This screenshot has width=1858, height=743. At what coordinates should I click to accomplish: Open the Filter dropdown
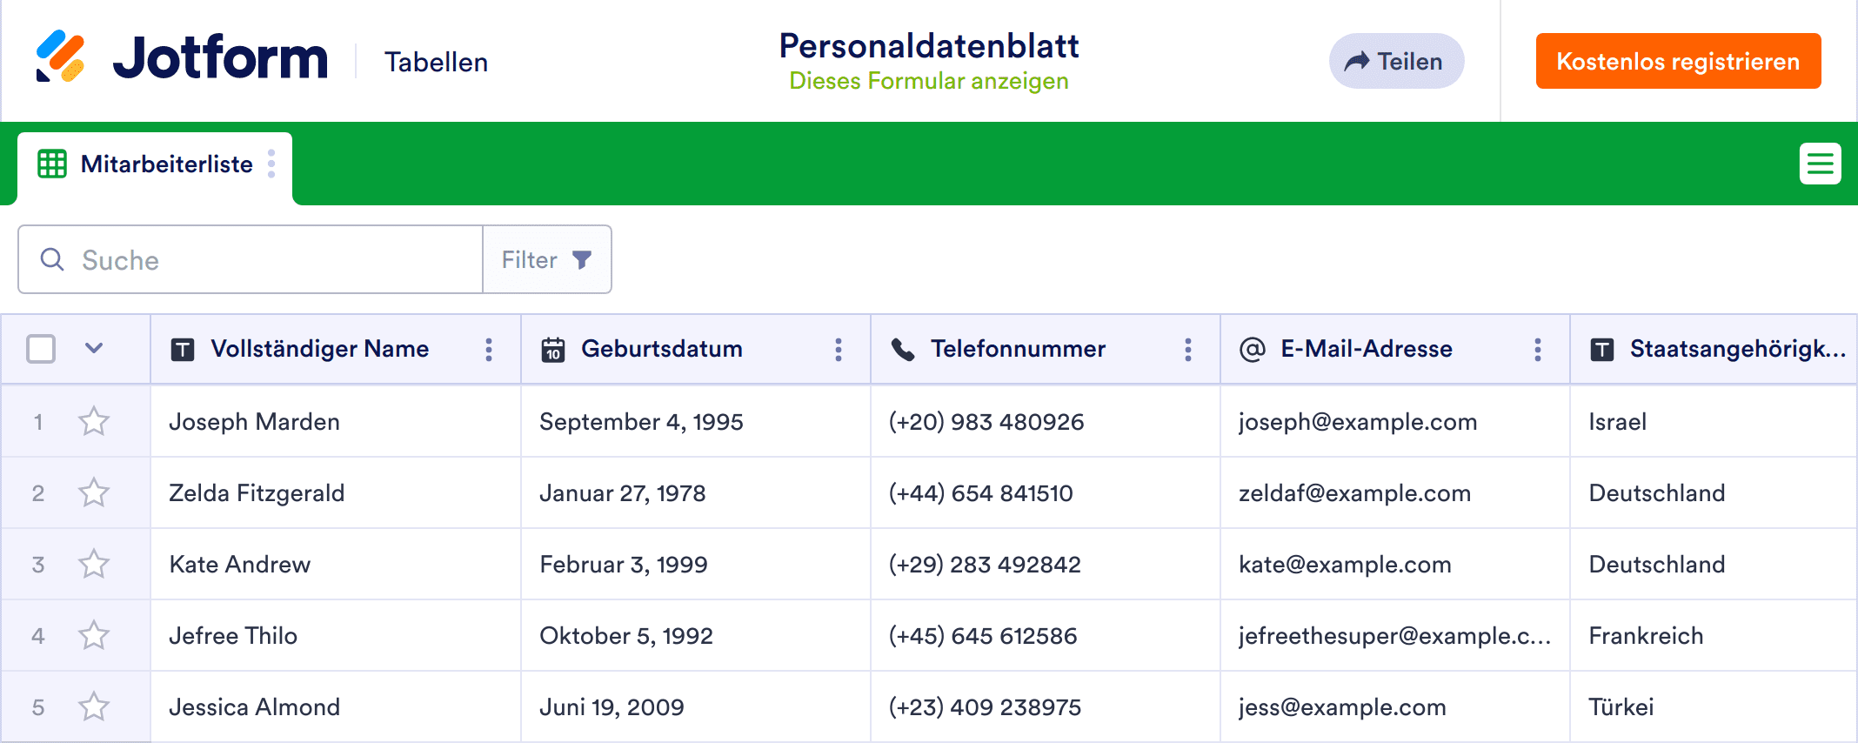547,260
